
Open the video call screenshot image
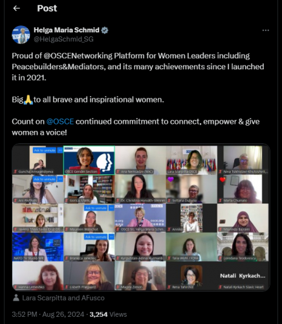[141, 218]
